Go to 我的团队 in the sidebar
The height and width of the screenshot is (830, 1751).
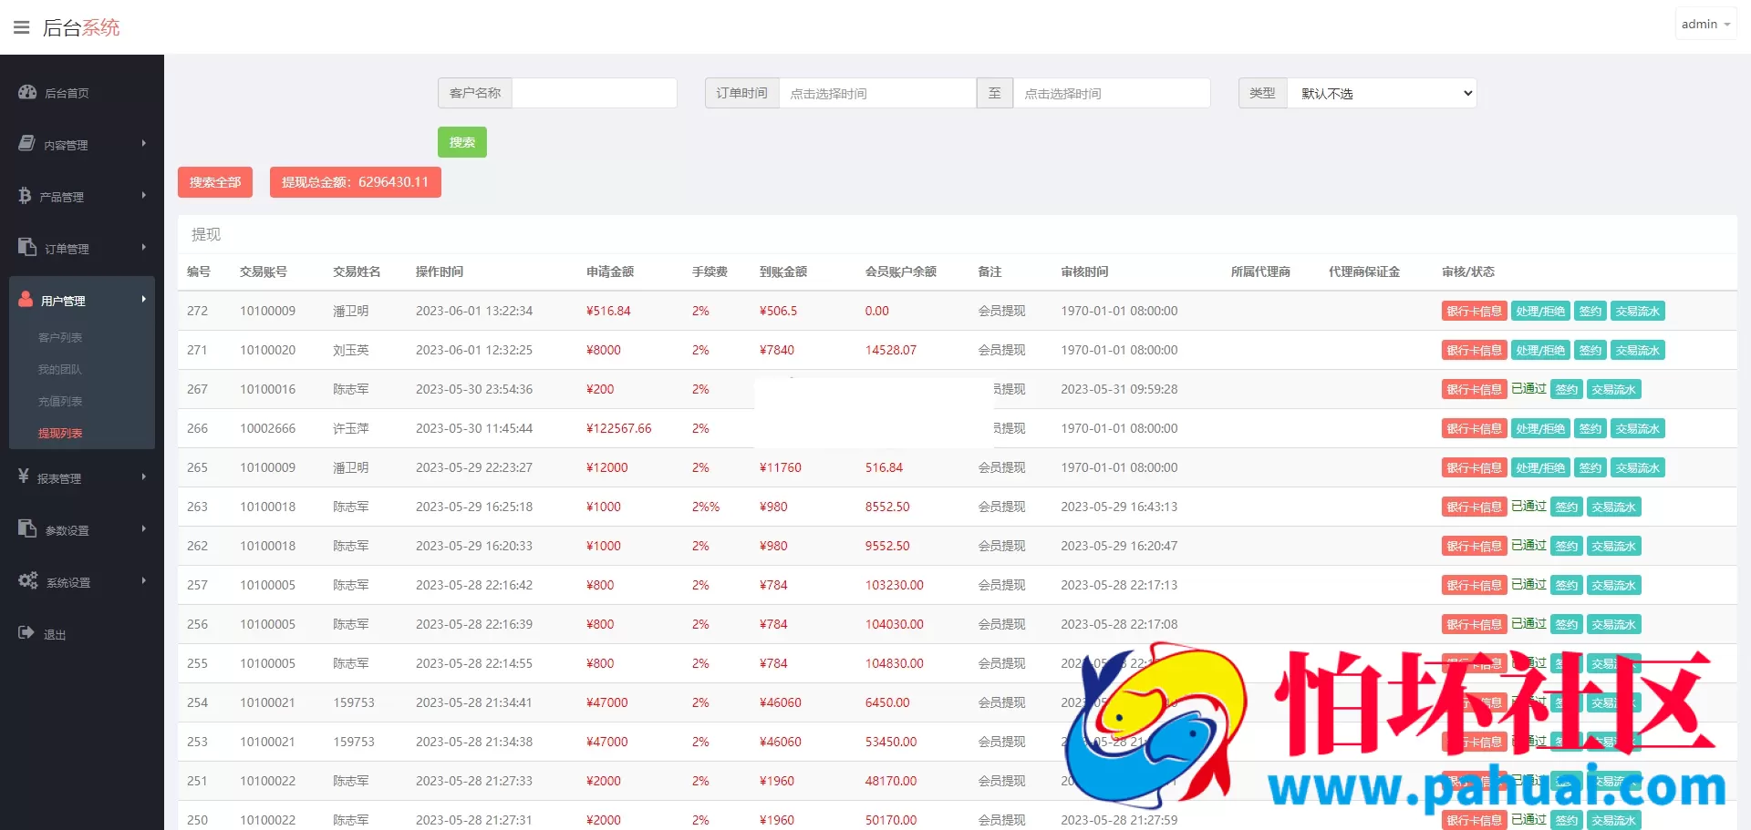pos(60,370)
